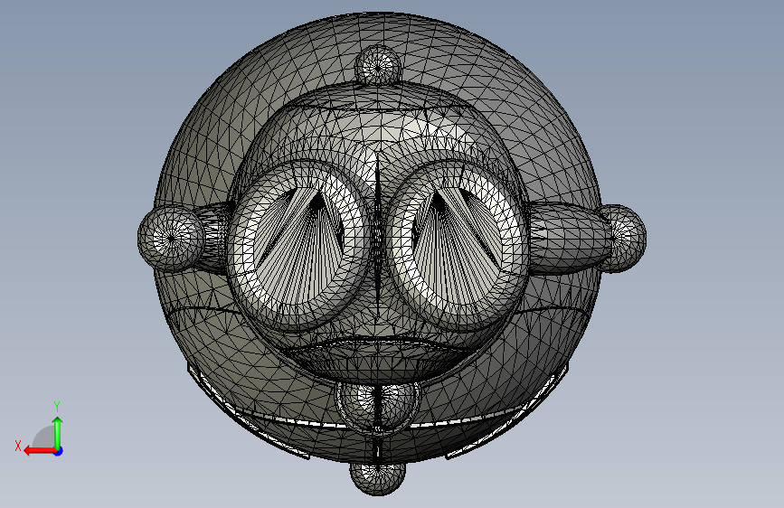Select the small sphere at the model's top
This screenshot has height=508, width=784.
point(378,64)
